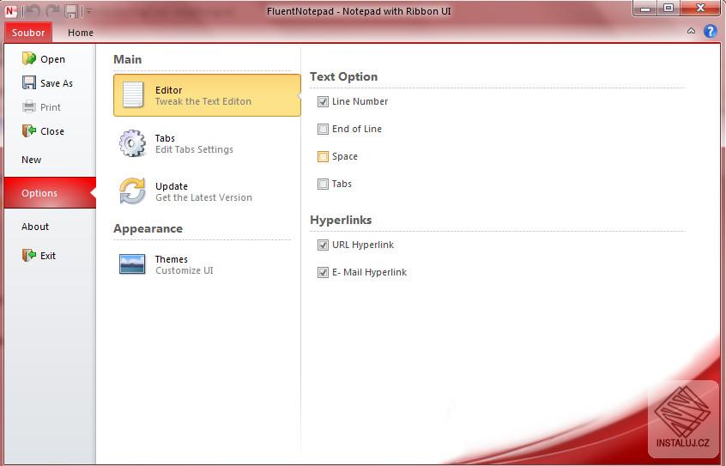Click the Editor page icon
Image resolution: width=726 pixels, height=466 pixels.
click(133, 94)
